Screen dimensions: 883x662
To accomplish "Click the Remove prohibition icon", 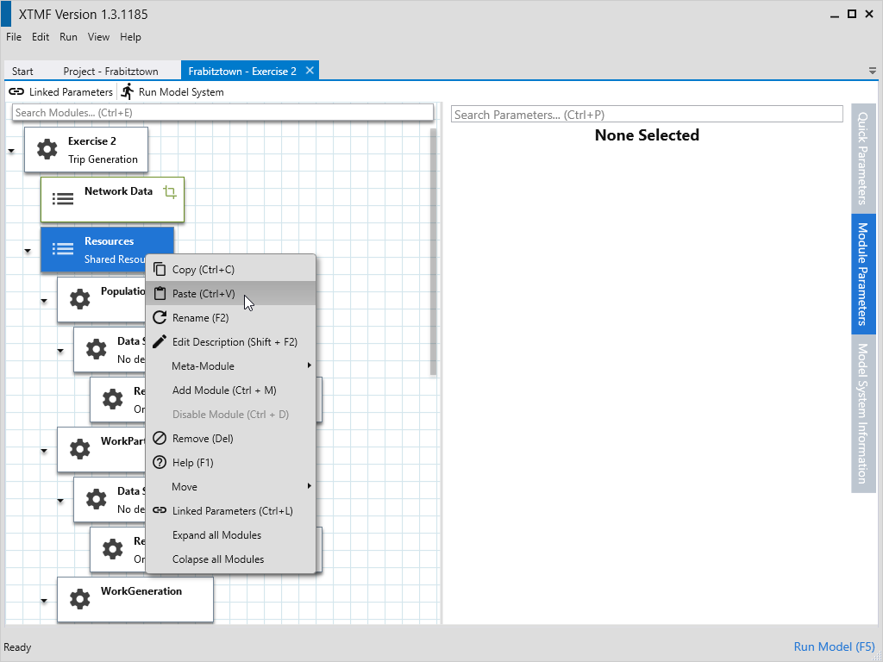I will pos(159,439).
